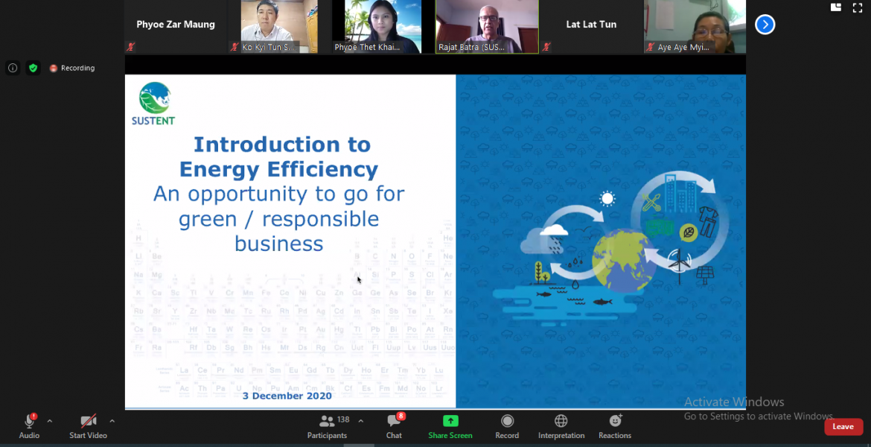
Task: Click the green encryption shield icon
Action: click(33, 68)
